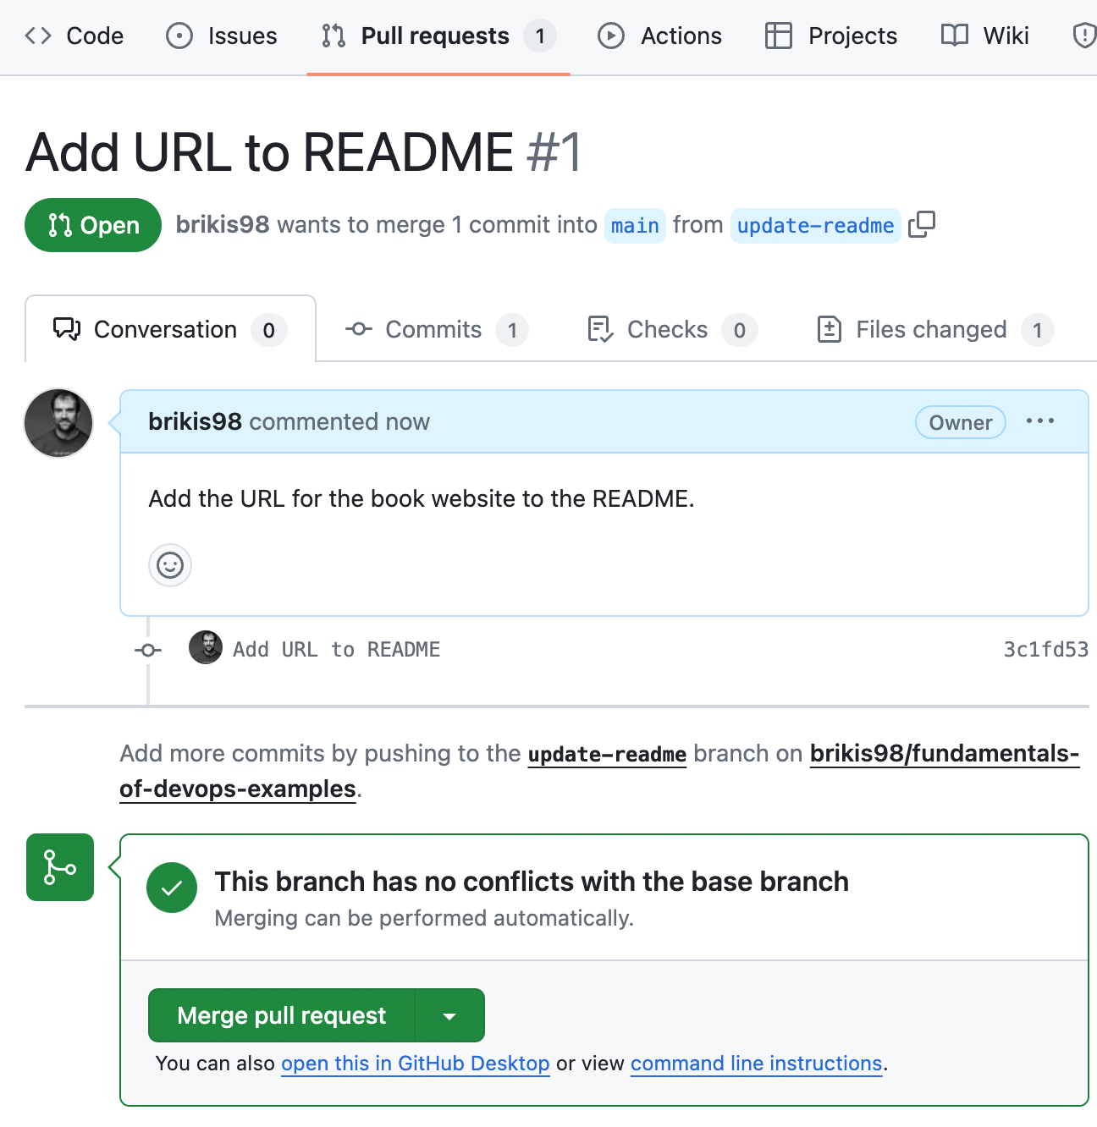Click brikis98's large profile avatar

point(58,423)
